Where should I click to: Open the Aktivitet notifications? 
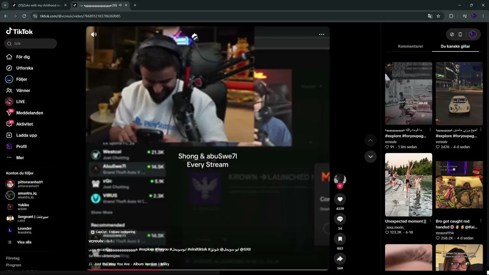coord(24,124)
